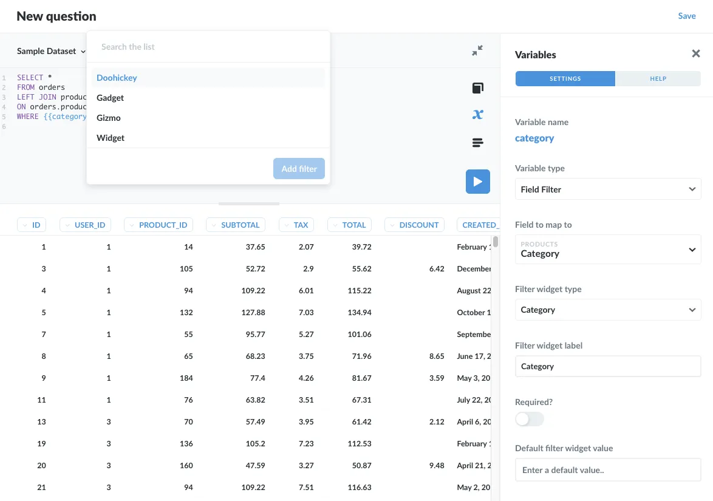Open the Field to map to dropdown
713x501 pixels.
tap(608, 249)
